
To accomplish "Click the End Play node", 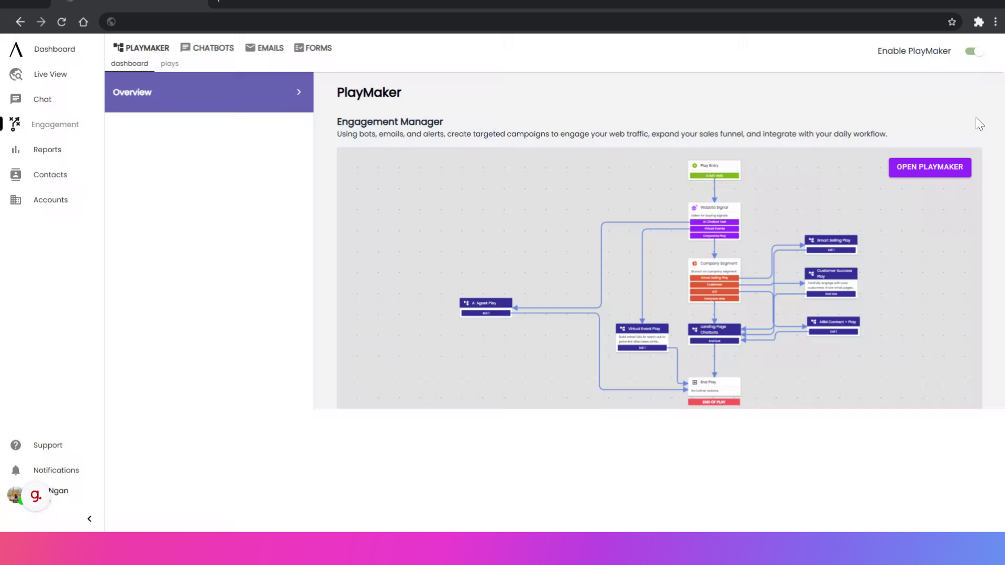I will pos(714,391).
